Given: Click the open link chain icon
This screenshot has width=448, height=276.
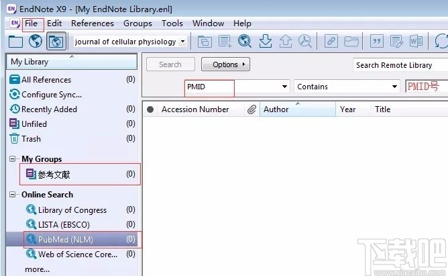Looking at the screenshot, I should 331,42.
